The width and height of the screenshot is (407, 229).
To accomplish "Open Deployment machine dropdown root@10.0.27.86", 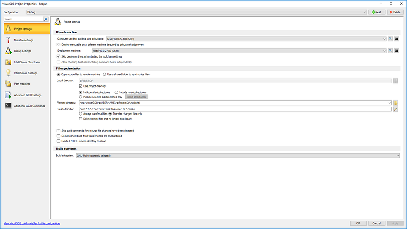I will pyautogui.click(x=239, y=51).
